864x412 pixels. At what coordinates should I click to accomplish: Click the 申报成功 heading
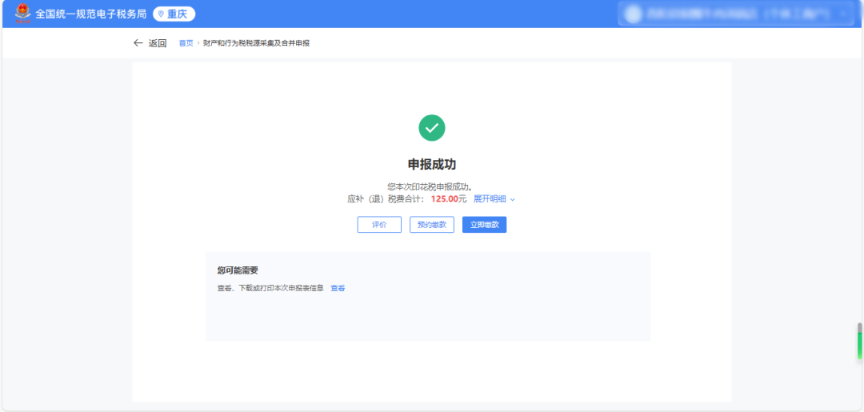point(432,164)
